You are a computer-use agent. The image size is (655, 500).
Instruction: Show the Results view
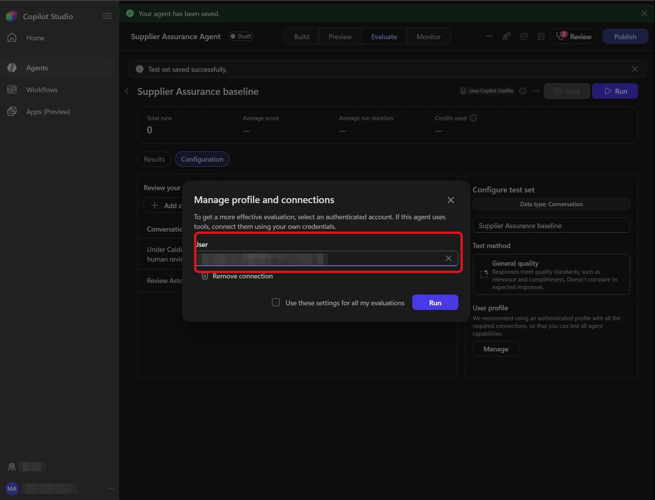154,159
